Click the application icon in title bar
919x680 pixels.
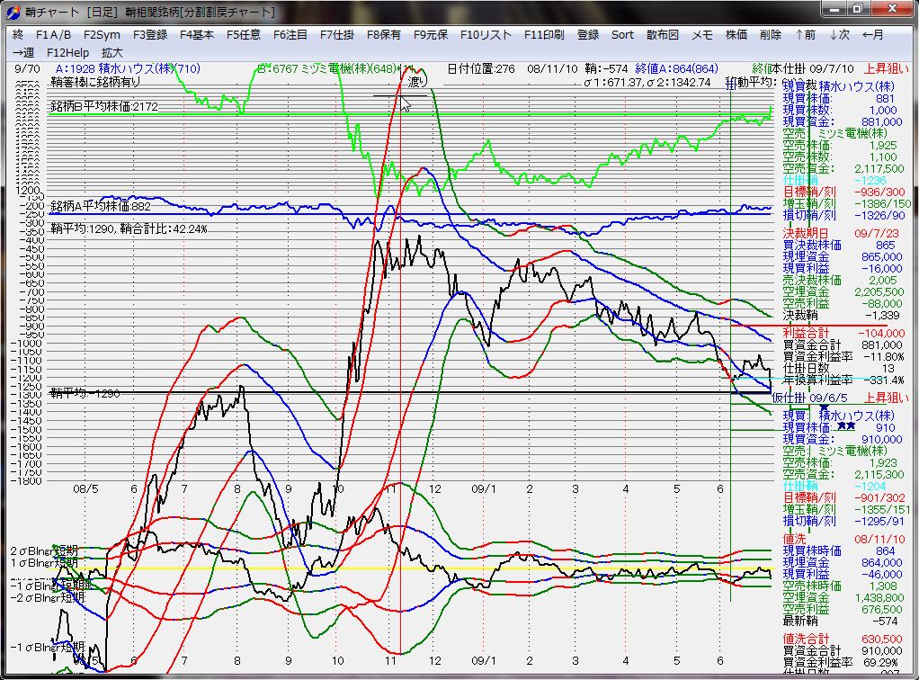coord(13,11)
